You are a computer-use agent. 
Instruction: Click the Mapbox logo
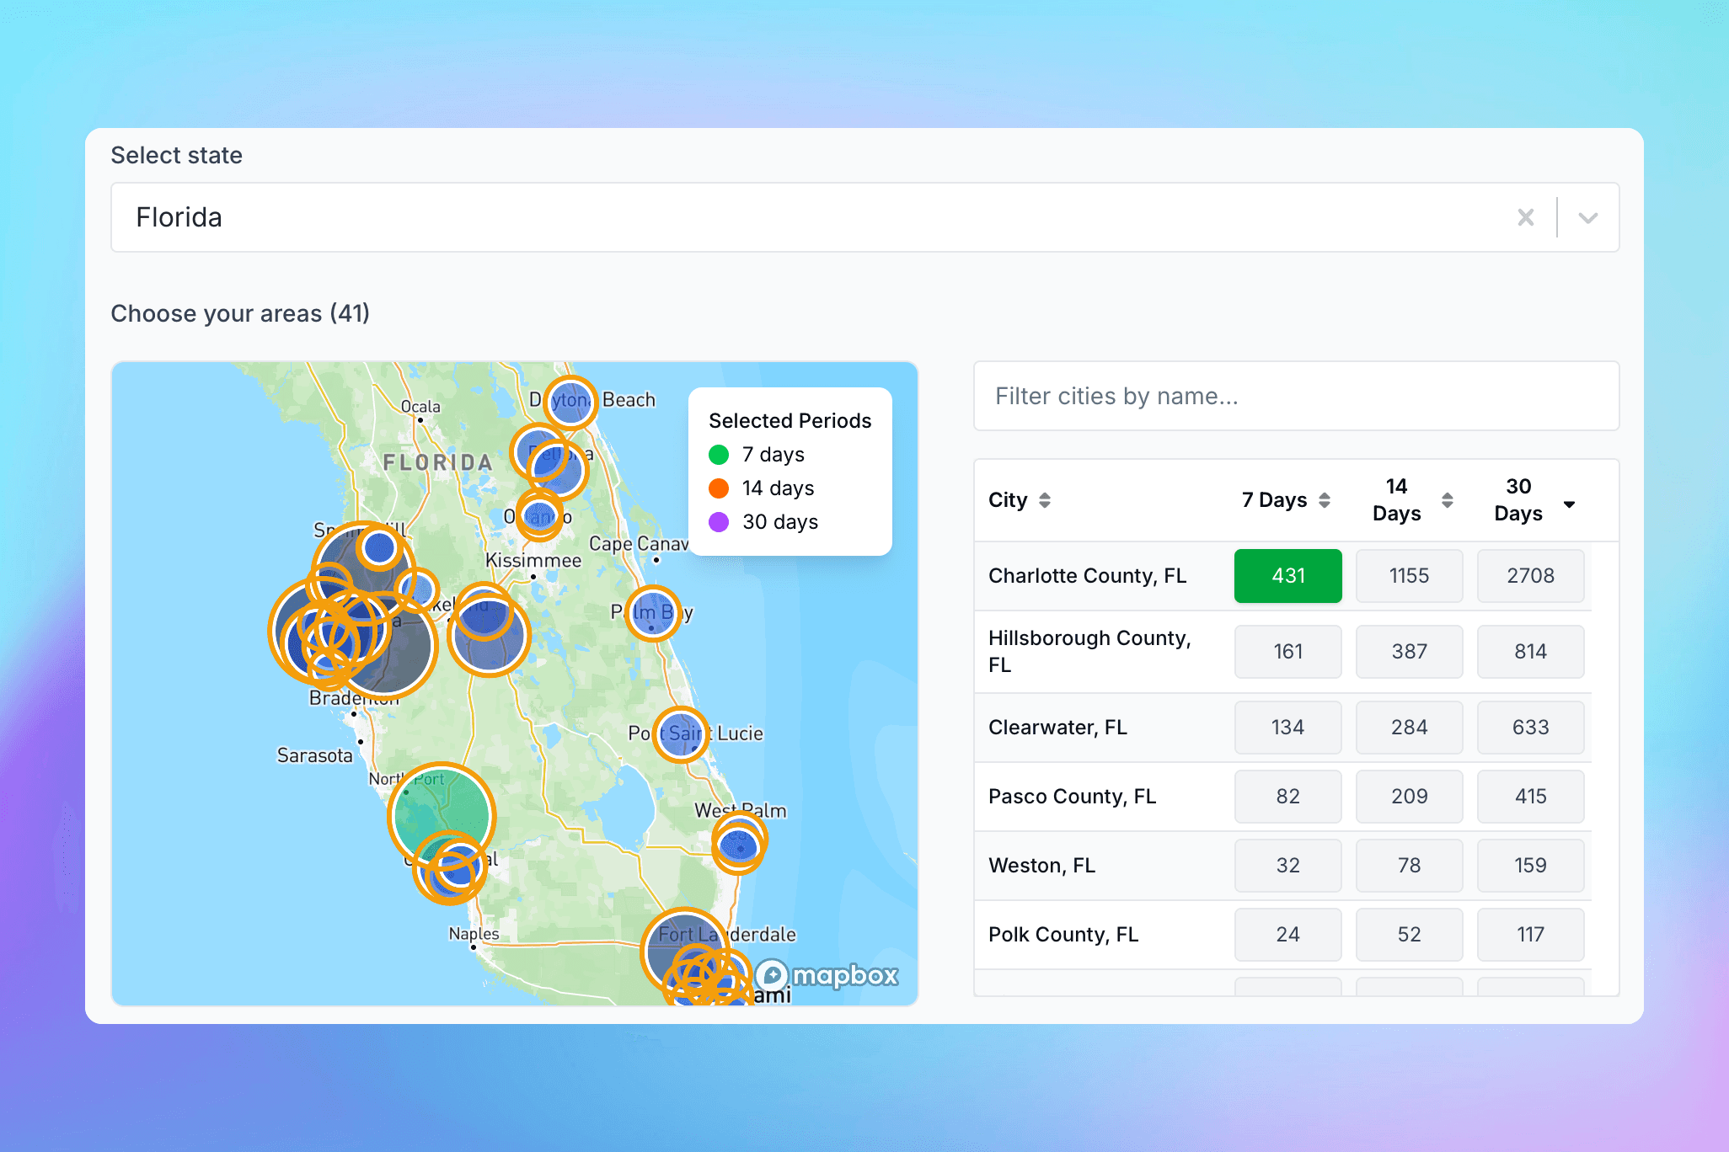coord(827,975)
